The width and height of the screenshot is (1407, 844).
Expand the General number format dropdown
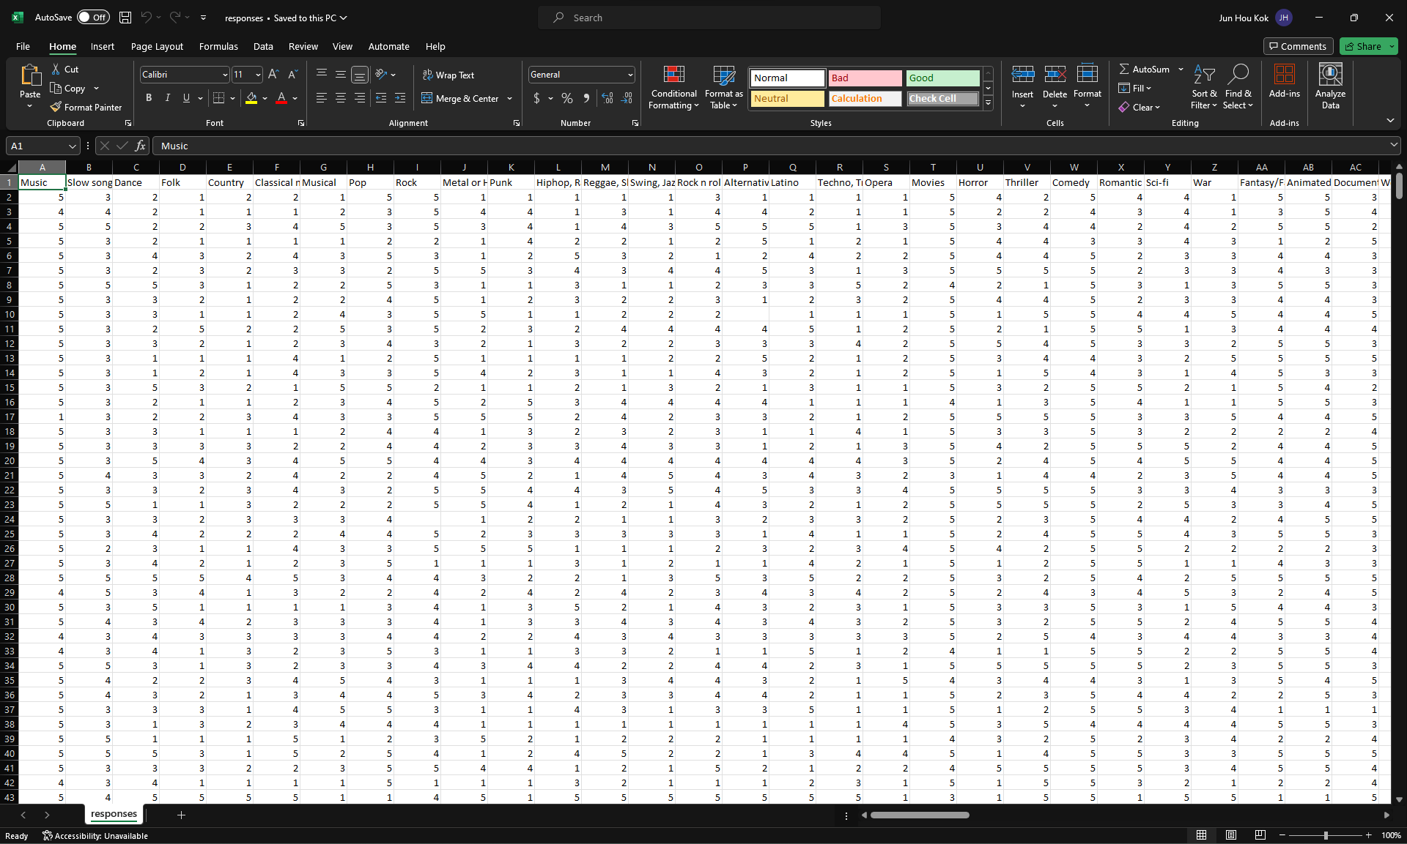tap(630, 75)
